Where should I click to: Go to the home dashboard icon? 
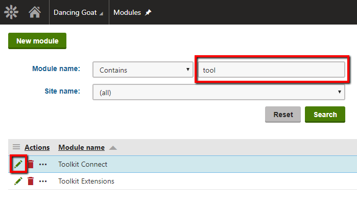point(35,12)
